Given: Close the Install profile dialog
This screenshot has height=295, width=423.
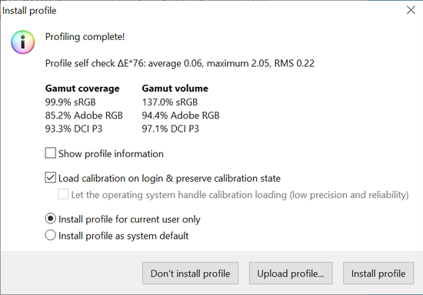Looking at the screenshot, I should tap(411, 10).
